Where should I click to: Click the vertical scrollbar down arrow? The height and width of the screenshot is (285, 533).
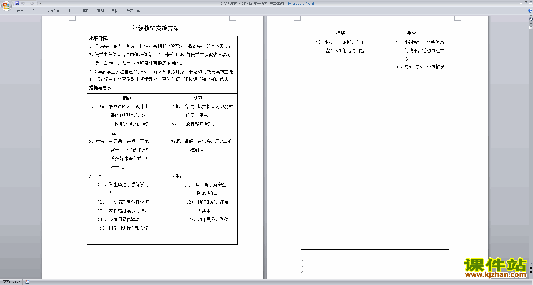coord(531,264)
